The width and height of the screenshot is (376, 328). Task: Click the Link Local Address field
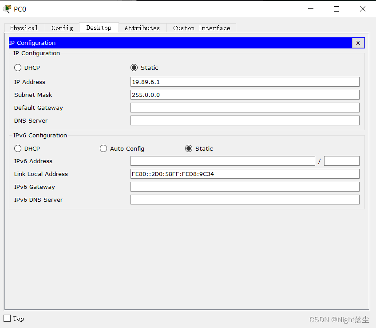tap(245, 174)
